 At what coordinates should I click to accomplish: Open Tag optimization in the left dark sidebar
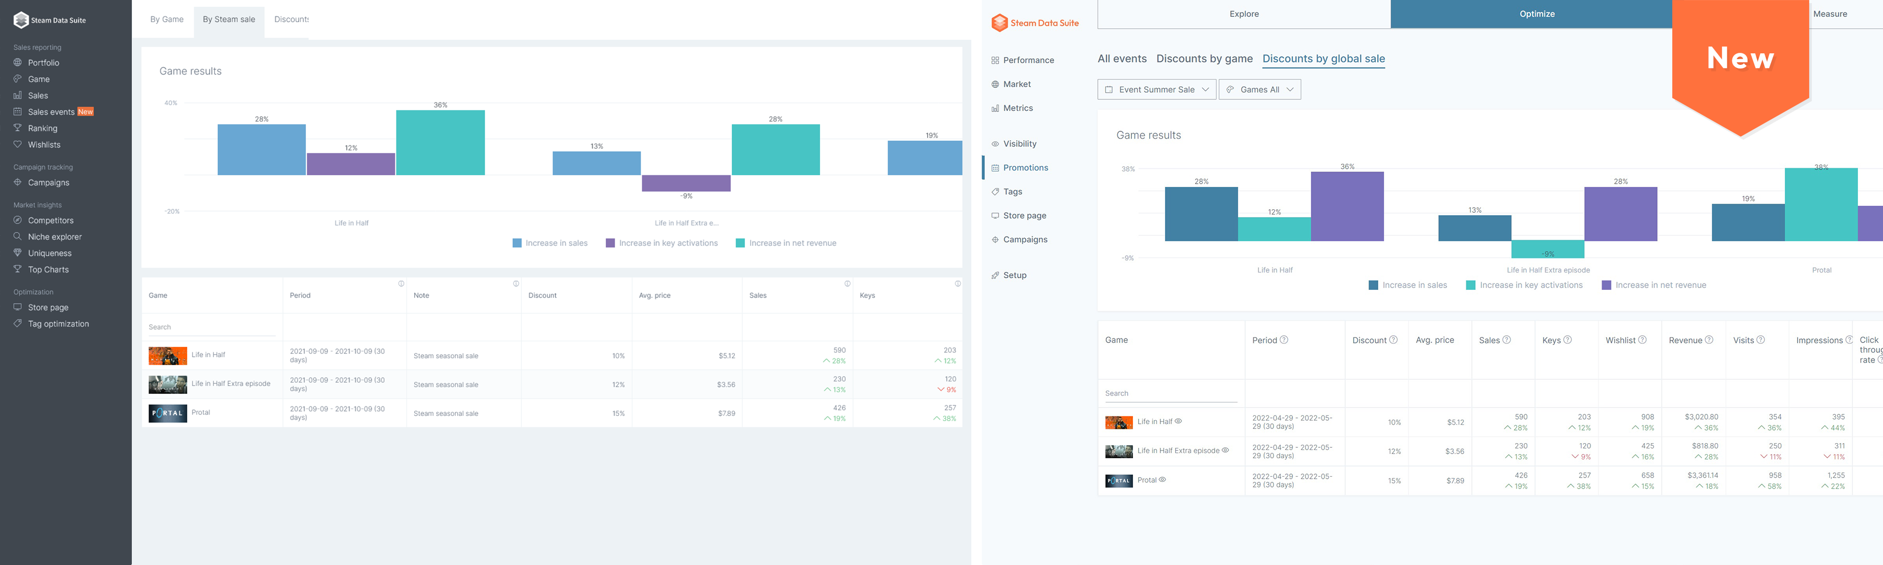59,324
